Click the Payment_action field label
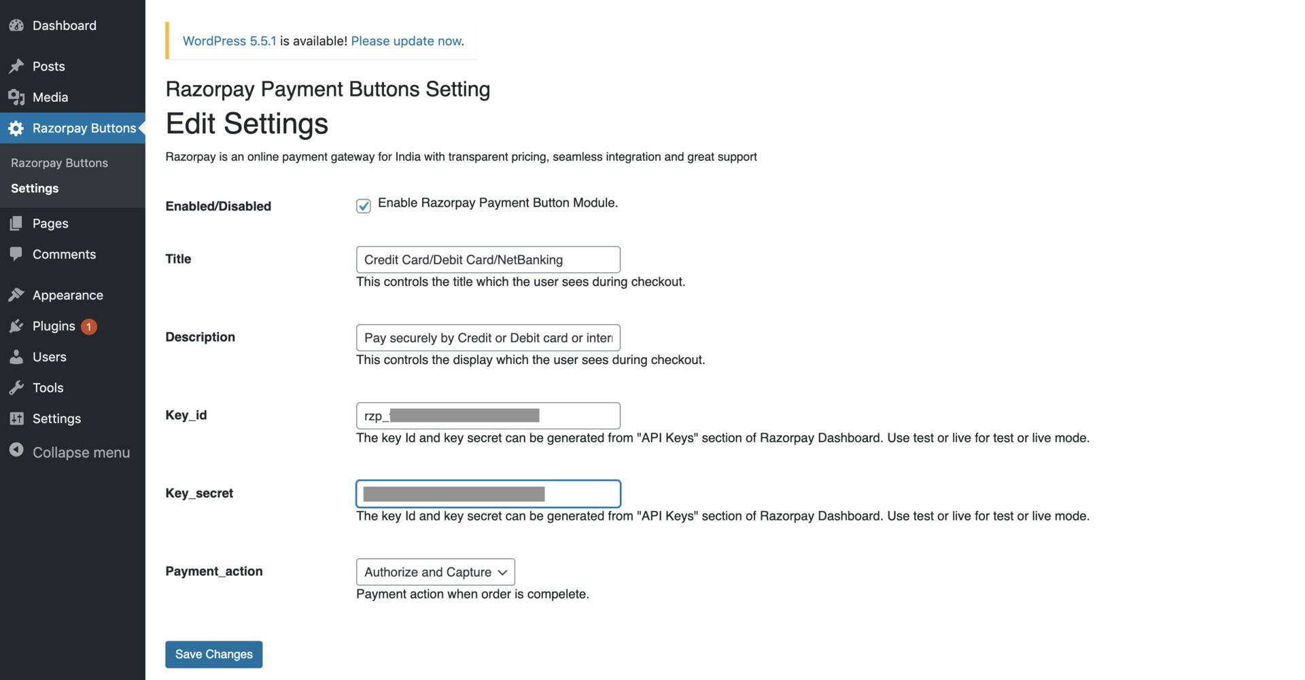Viewport: 1305px width, 680px height. tap(214, 571)
